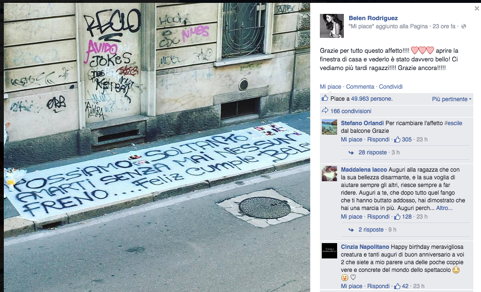Close the photo viewer with X

[x=477, y=9]
